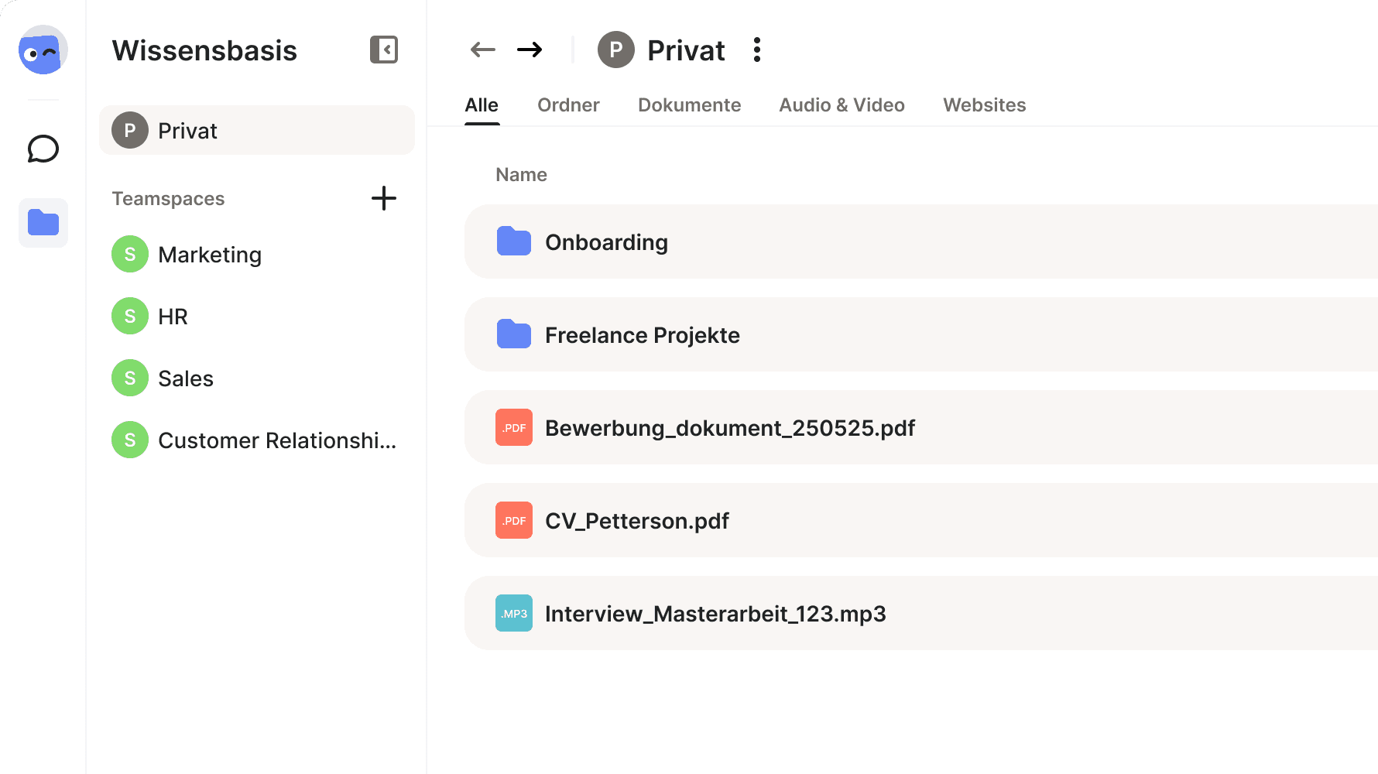Click the Marketing teamspace S badge

[130, 254]
